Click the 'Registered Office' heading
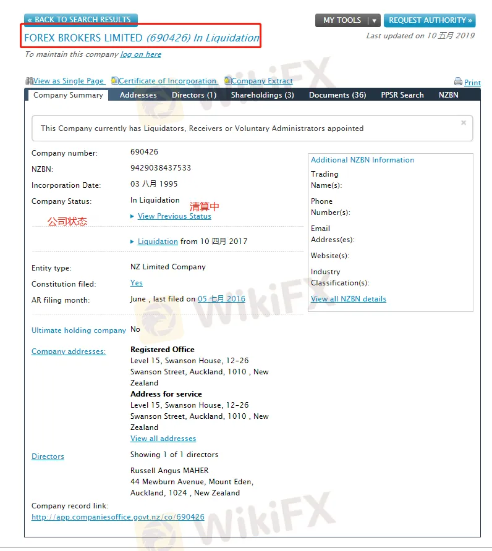This screenshot has width=492, height=551. [x=163, y=350]
